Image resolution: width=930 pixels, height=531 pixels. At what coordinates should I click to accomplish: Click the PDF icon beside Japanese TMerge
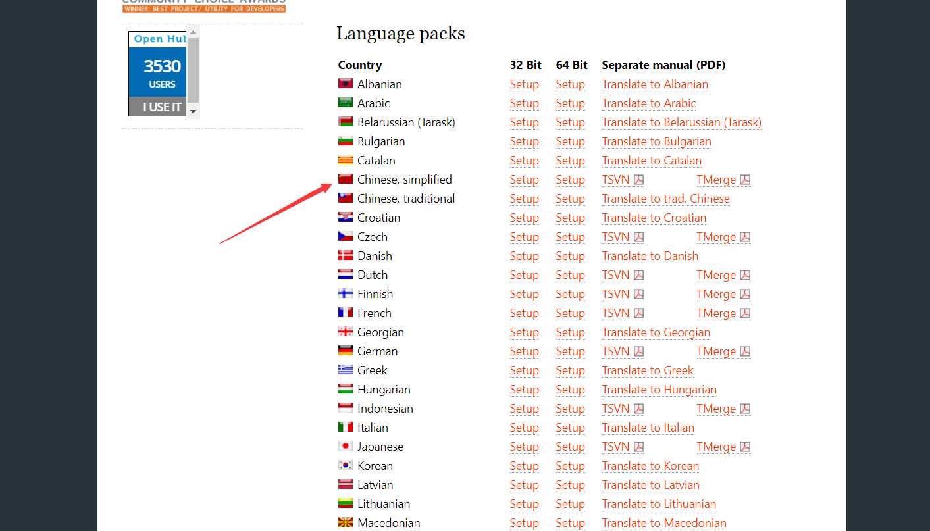pyautogui.click(x=745, y=447)
